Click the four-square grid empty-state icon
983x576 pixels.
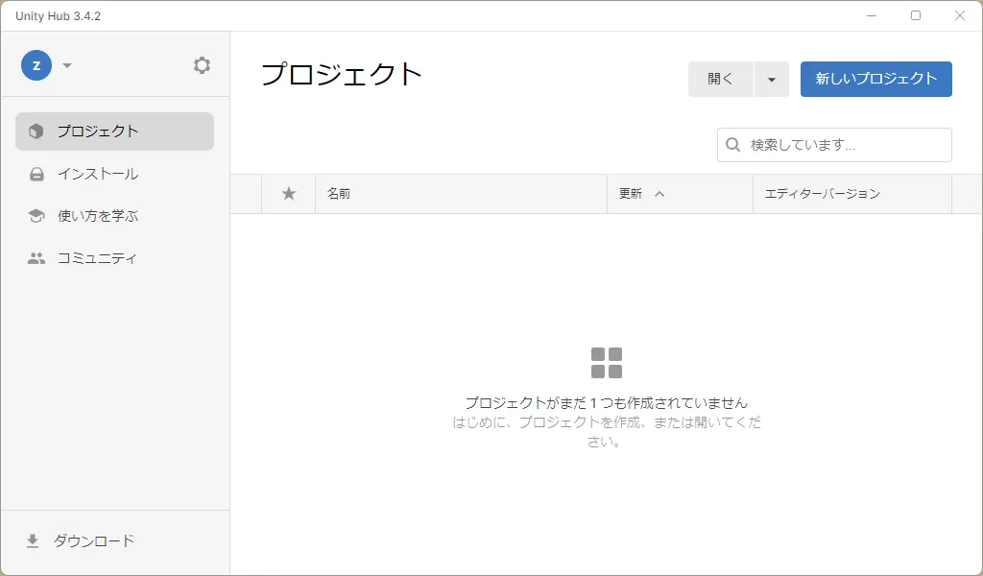click(607, 363)
